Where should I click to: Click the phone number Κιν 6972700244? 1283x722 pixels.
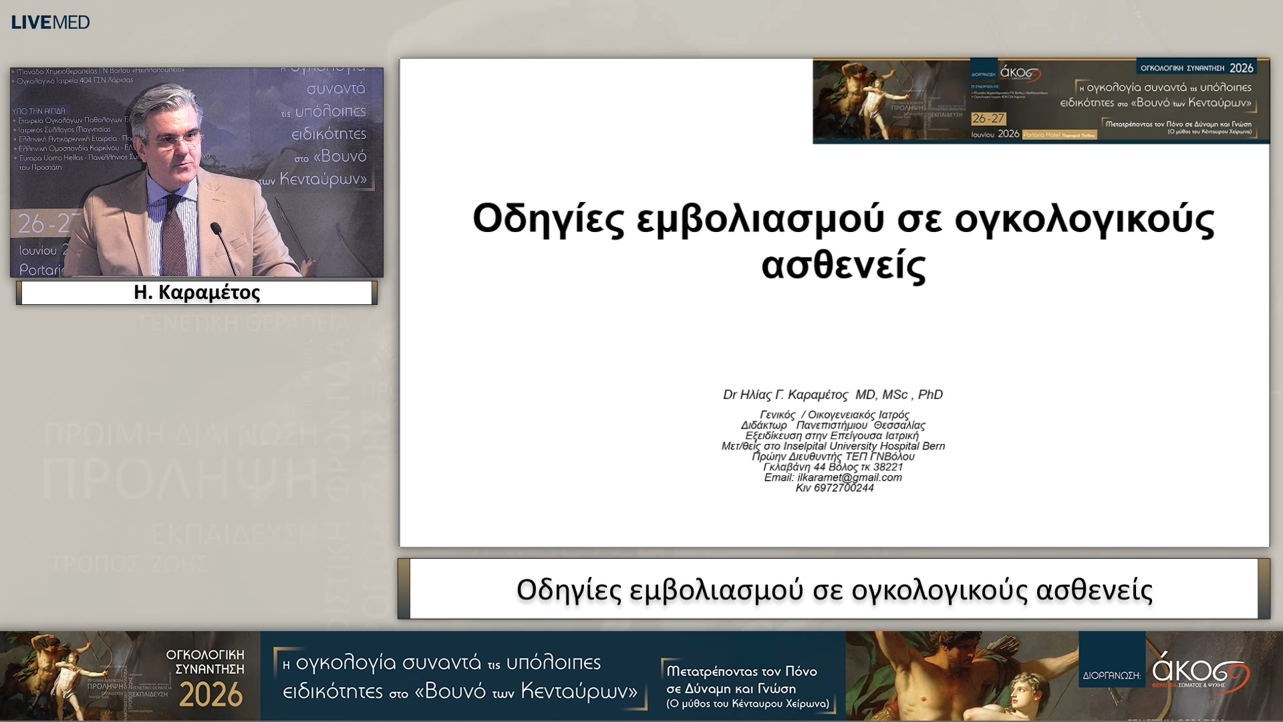coord(835,488)
